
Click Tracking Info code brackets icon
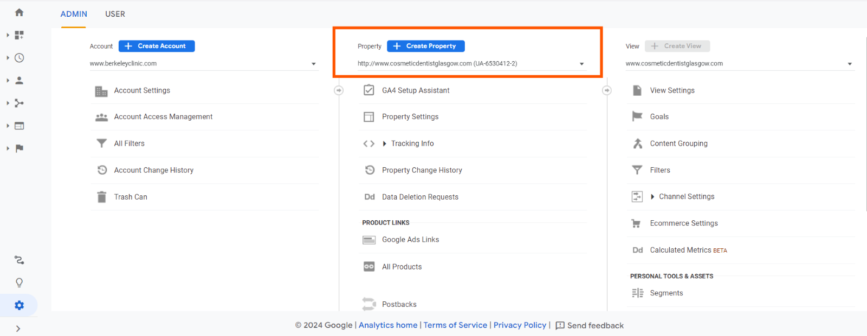click(x=369, y=143)
